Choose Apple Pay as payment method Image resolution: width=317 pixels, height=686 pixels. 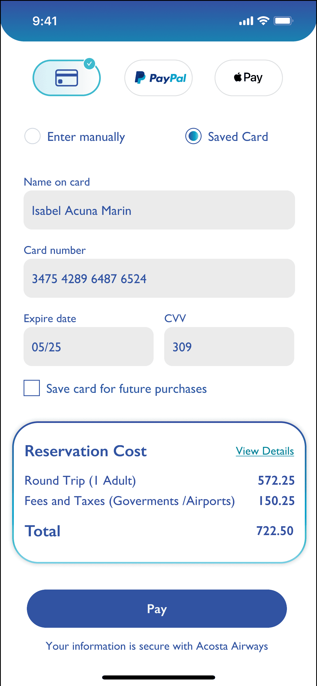click(248, 78)
